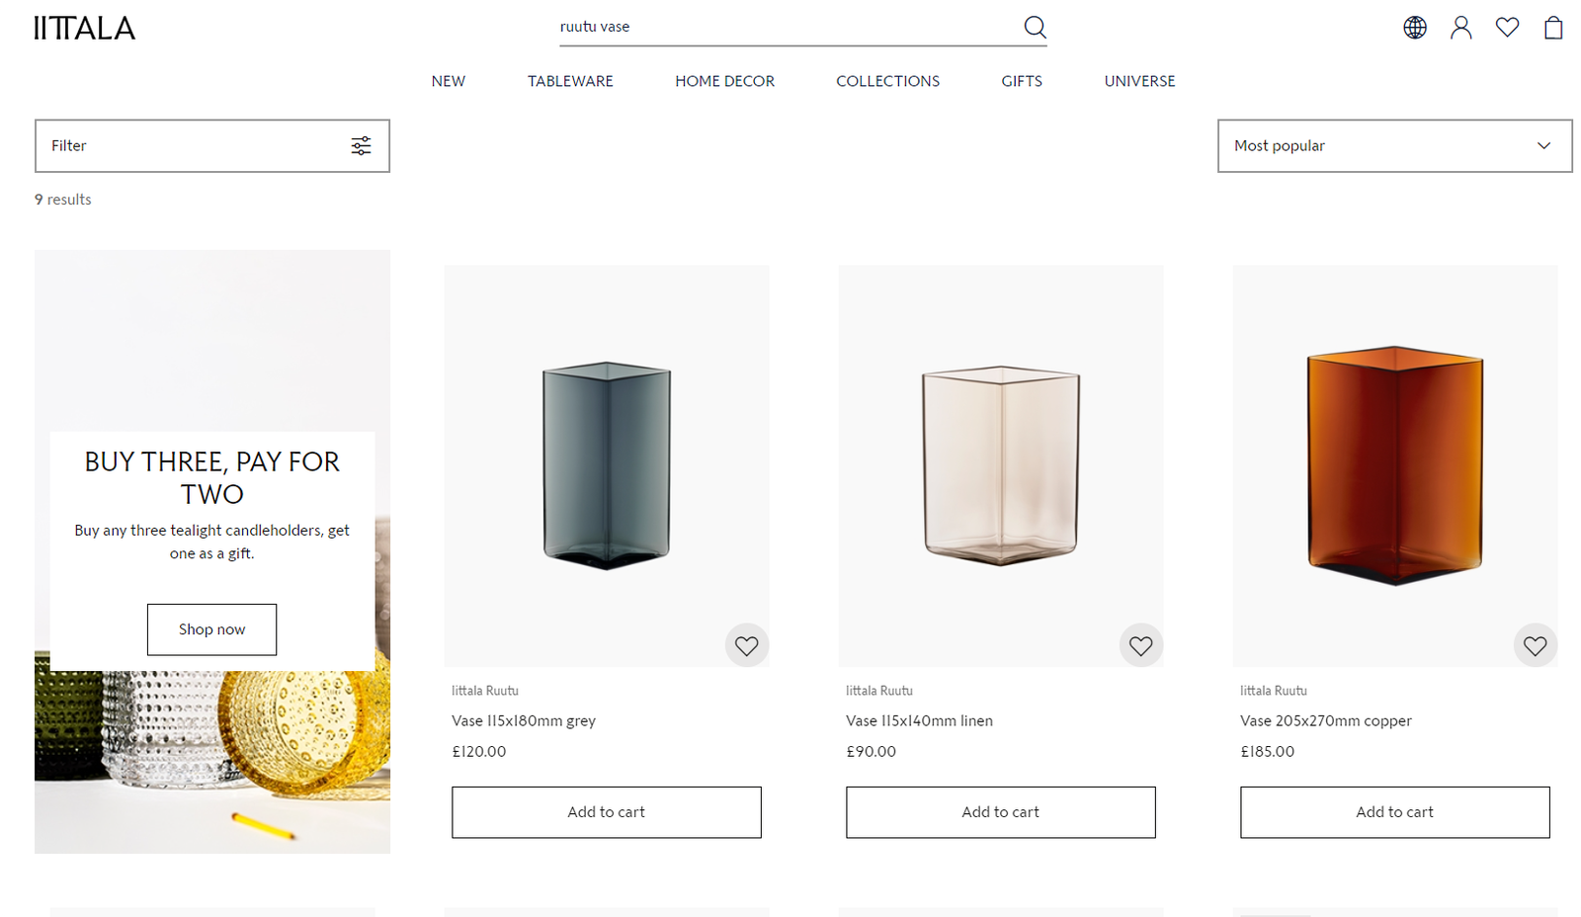Expand the Most popular sort dropdown

(x=1394, y=146)
